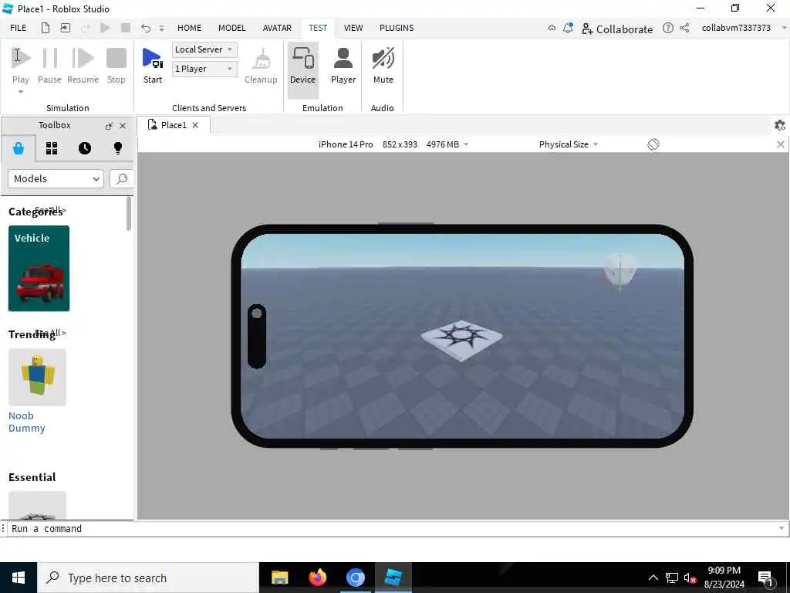Screen dimensions: 790x593
Task: Click the quick access Stop square icon
Action: click(126, 28)
